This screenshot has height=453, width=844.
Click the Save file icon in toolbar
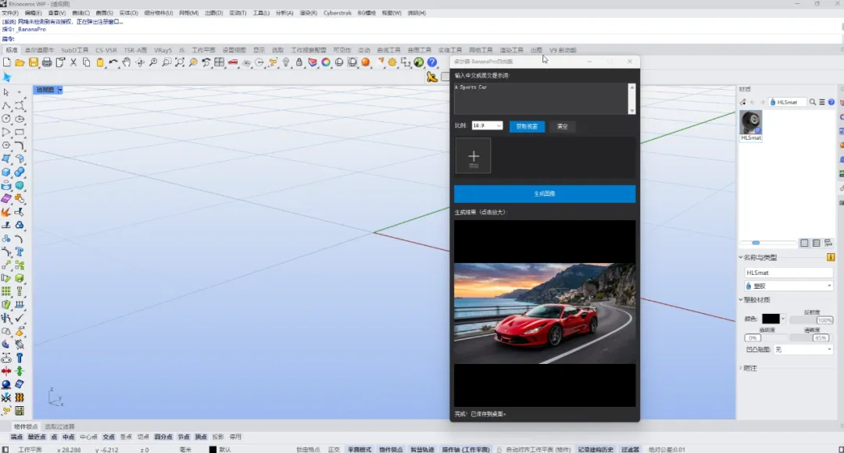click(34, 62)
